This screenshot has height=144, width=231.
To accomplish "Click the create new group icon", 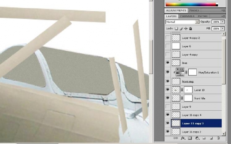I will tap(204, 138).
